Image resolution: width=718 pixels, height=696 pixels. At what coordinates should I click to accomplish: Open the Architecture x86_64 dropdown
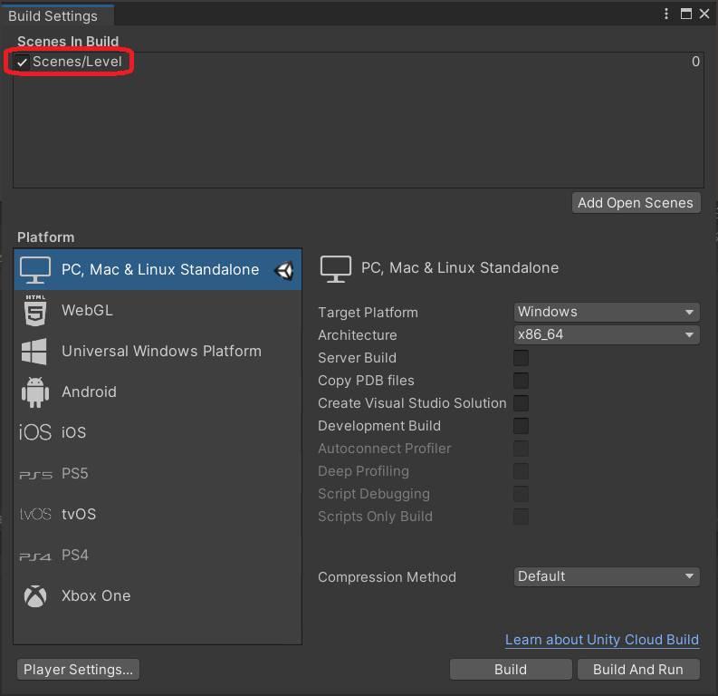point(607,334)
